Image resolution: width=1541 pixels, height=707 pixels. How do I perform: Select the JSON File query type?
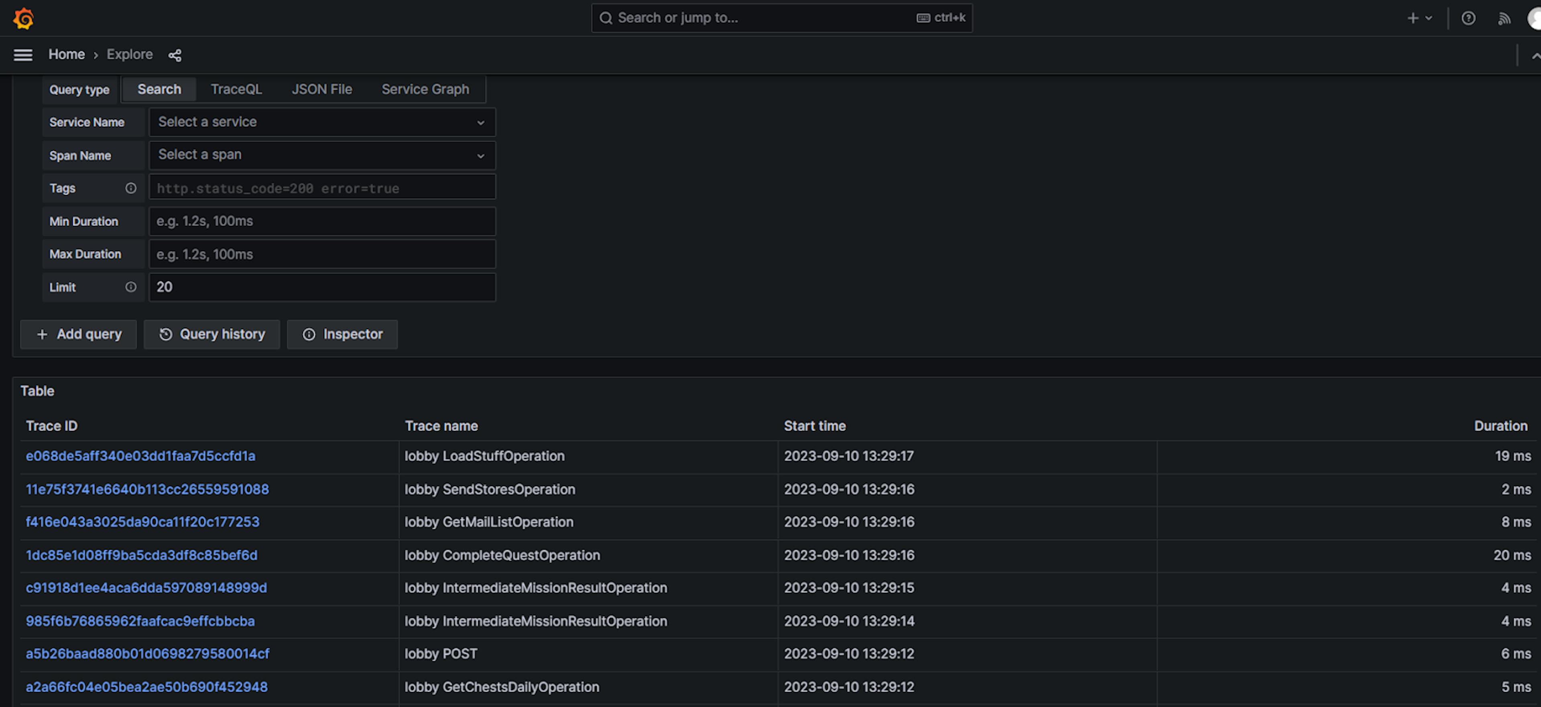pyautogui.click(x=322, y=89)
